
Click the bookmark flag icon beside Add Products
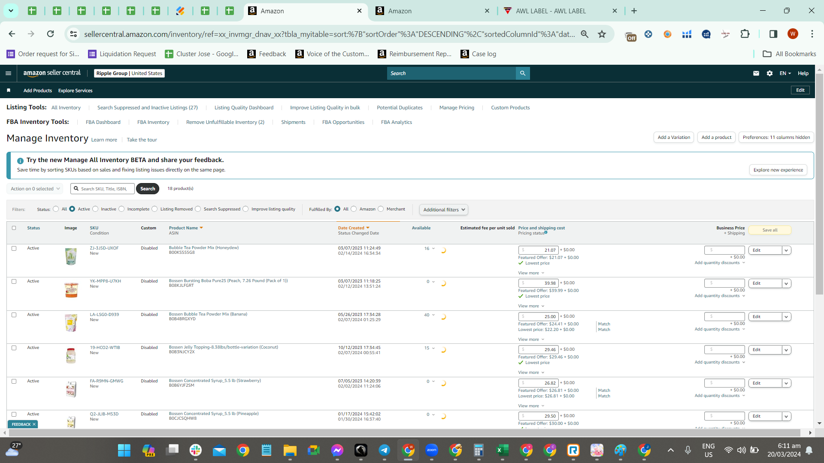pos(9,90)
